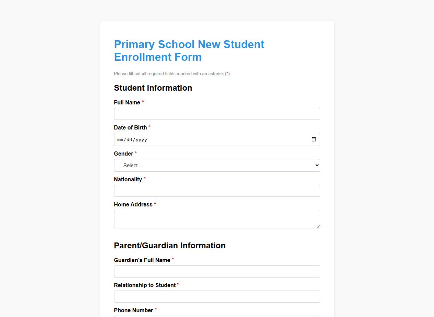Viewport: 434px width, 317px height.
Task: Click the Nationality input field
Action: (x=217, y=191)
